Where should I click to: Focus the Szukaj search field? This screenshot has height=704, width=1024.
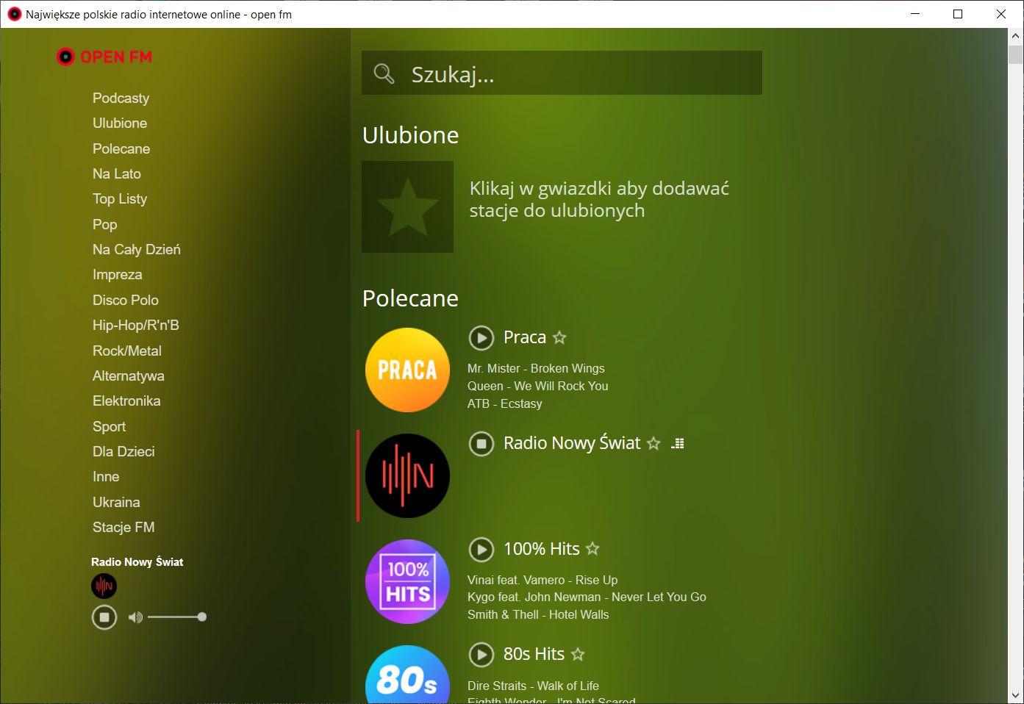click(x=562, y=73)
